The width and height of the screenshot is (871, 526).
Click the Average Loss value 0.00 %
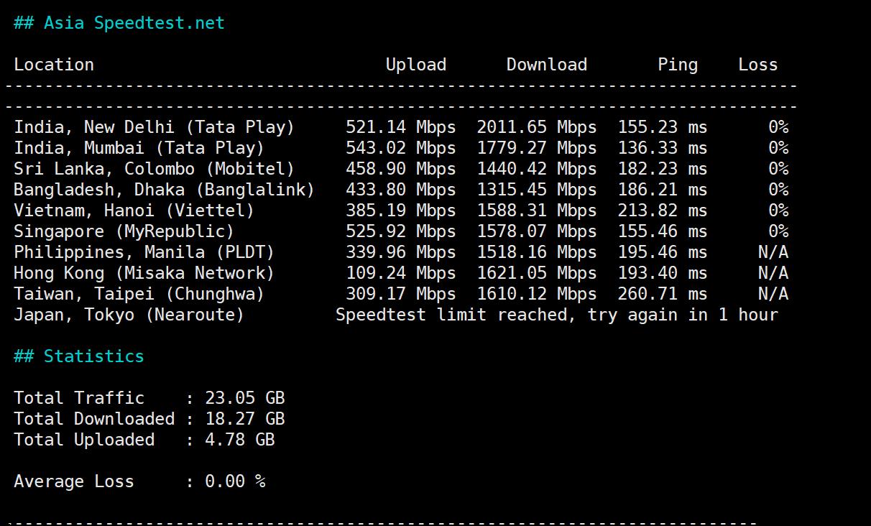(x=235, y=481)
